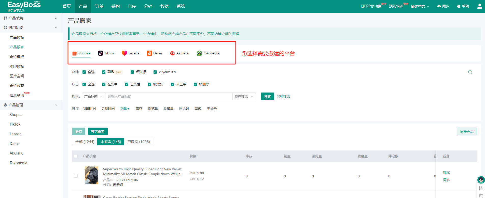Toggle the x0ye0x9z76 store checkbox
485x198 pixels.
point(155,72)
